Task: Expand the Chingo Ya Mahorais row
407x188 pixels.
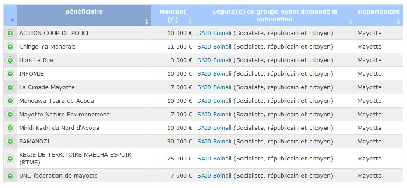Action: [x=10, y=47]
